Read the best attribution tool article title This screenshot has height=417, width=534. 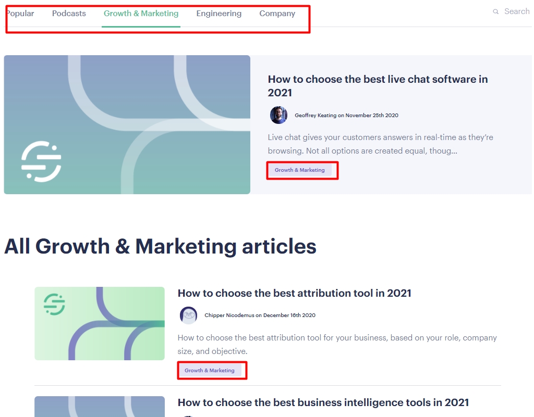click(294, 293)
